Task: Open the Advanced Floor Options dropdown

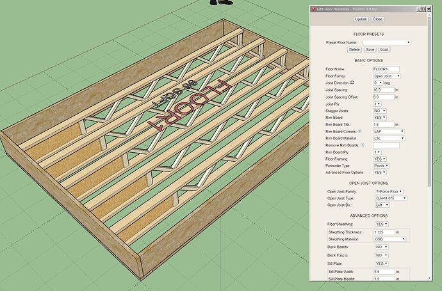Action: [380, 173]
